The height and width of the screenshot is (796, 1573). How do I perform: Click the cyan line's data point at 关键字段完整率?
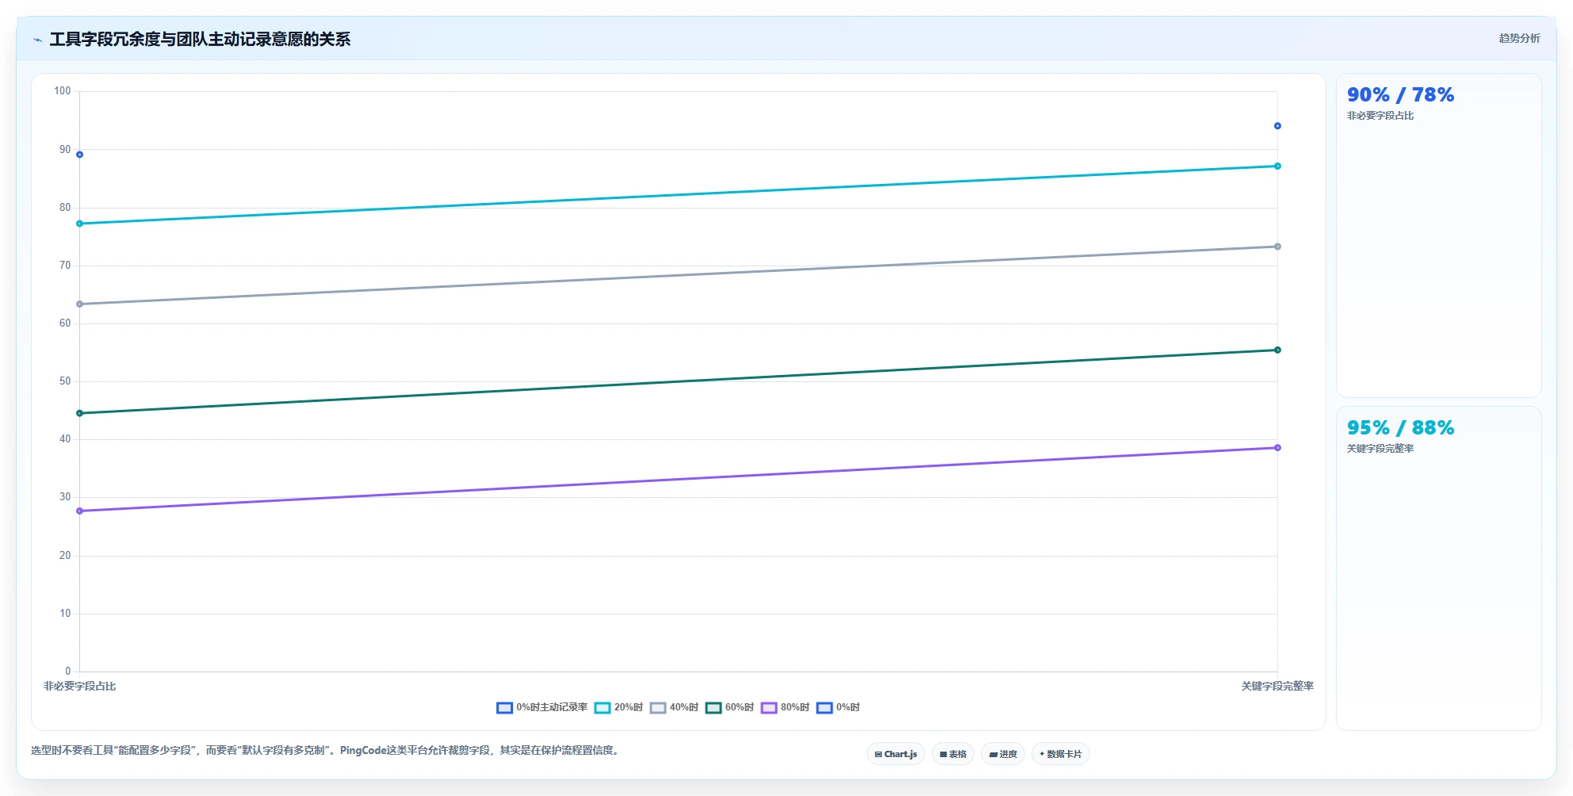pos(1277,166)
